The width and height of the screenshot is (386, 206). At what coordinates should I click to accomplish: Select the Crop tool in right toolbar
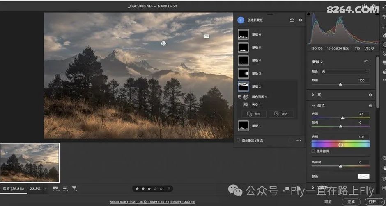click(x=384, y=26)
